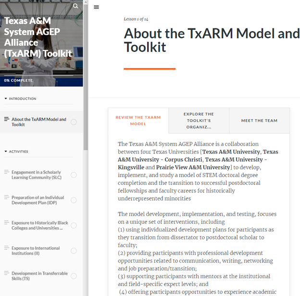Click the bold Prairie View A&M University text
The width and height of the screenshot is (300, 296).
click(x=193, y=167)
